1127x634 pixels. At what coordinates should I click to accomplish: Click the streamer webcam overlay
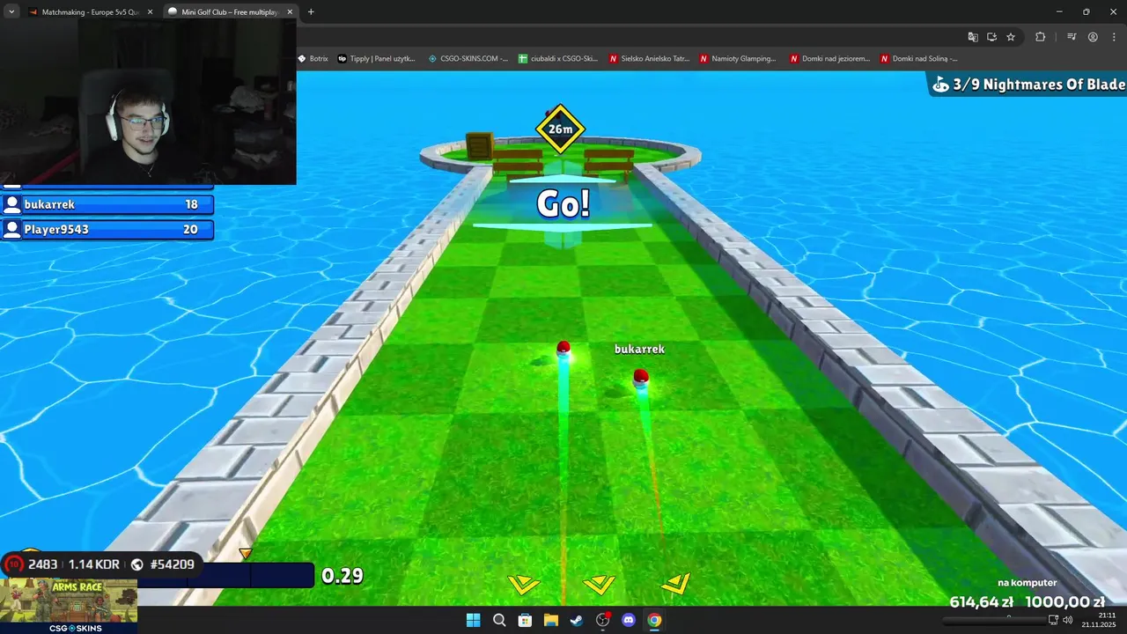(x=148, y=102)
